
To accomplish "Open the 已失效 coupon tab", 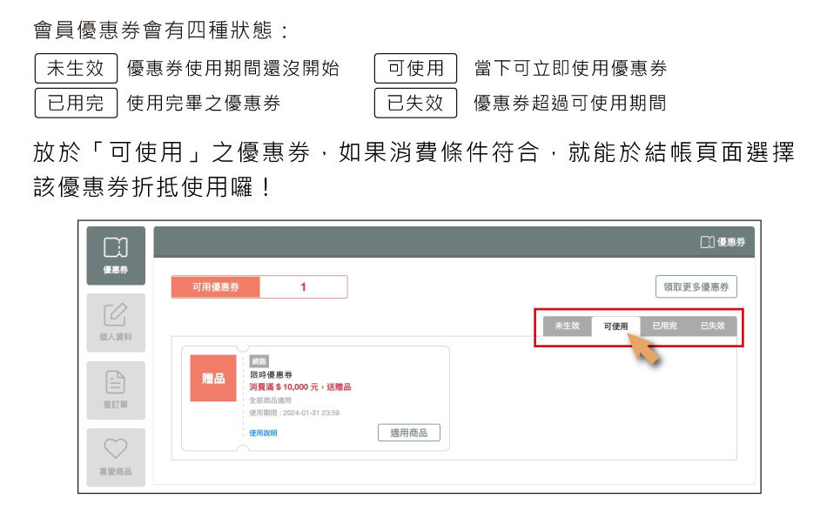I will 712,326.
